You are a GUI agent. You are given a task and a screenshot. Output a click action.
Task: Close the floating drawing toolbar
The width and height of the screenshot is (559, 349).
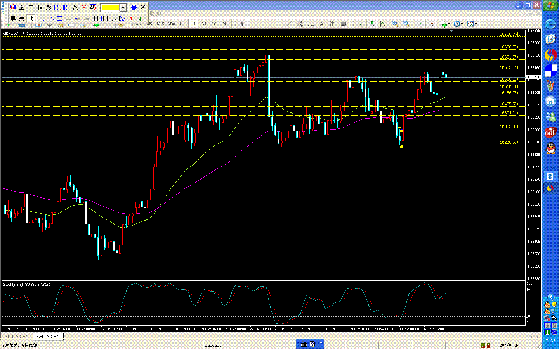point(143,7)
